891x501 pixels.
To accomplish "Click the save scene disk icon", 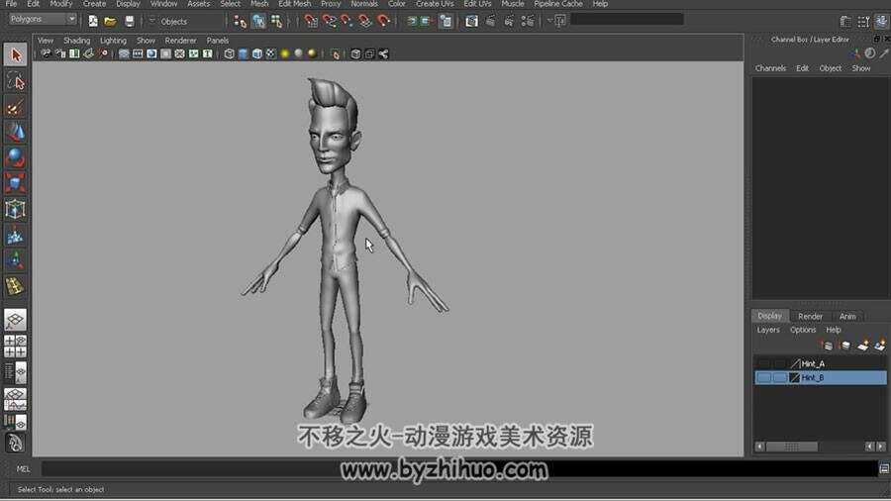I will (129, 21).
